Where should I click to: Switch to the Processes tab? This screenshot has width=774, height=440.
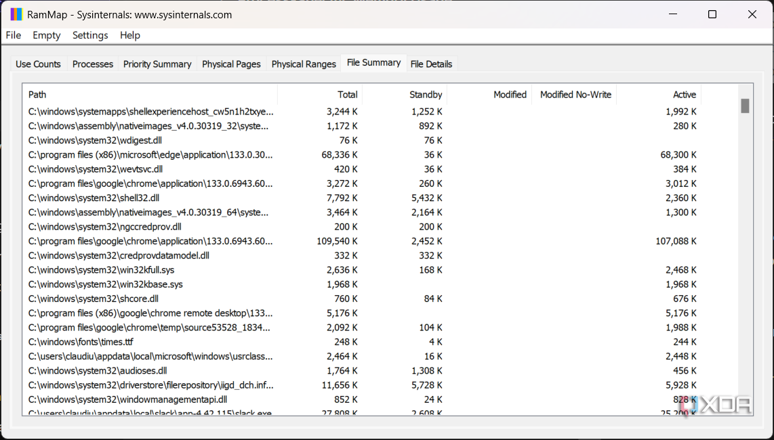(x=93, y=64)
